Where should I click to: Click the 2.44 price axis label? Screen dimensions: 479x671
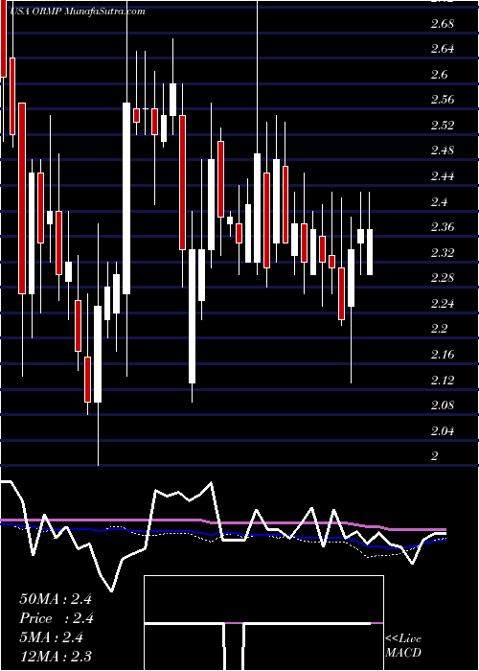pos(443,176)
